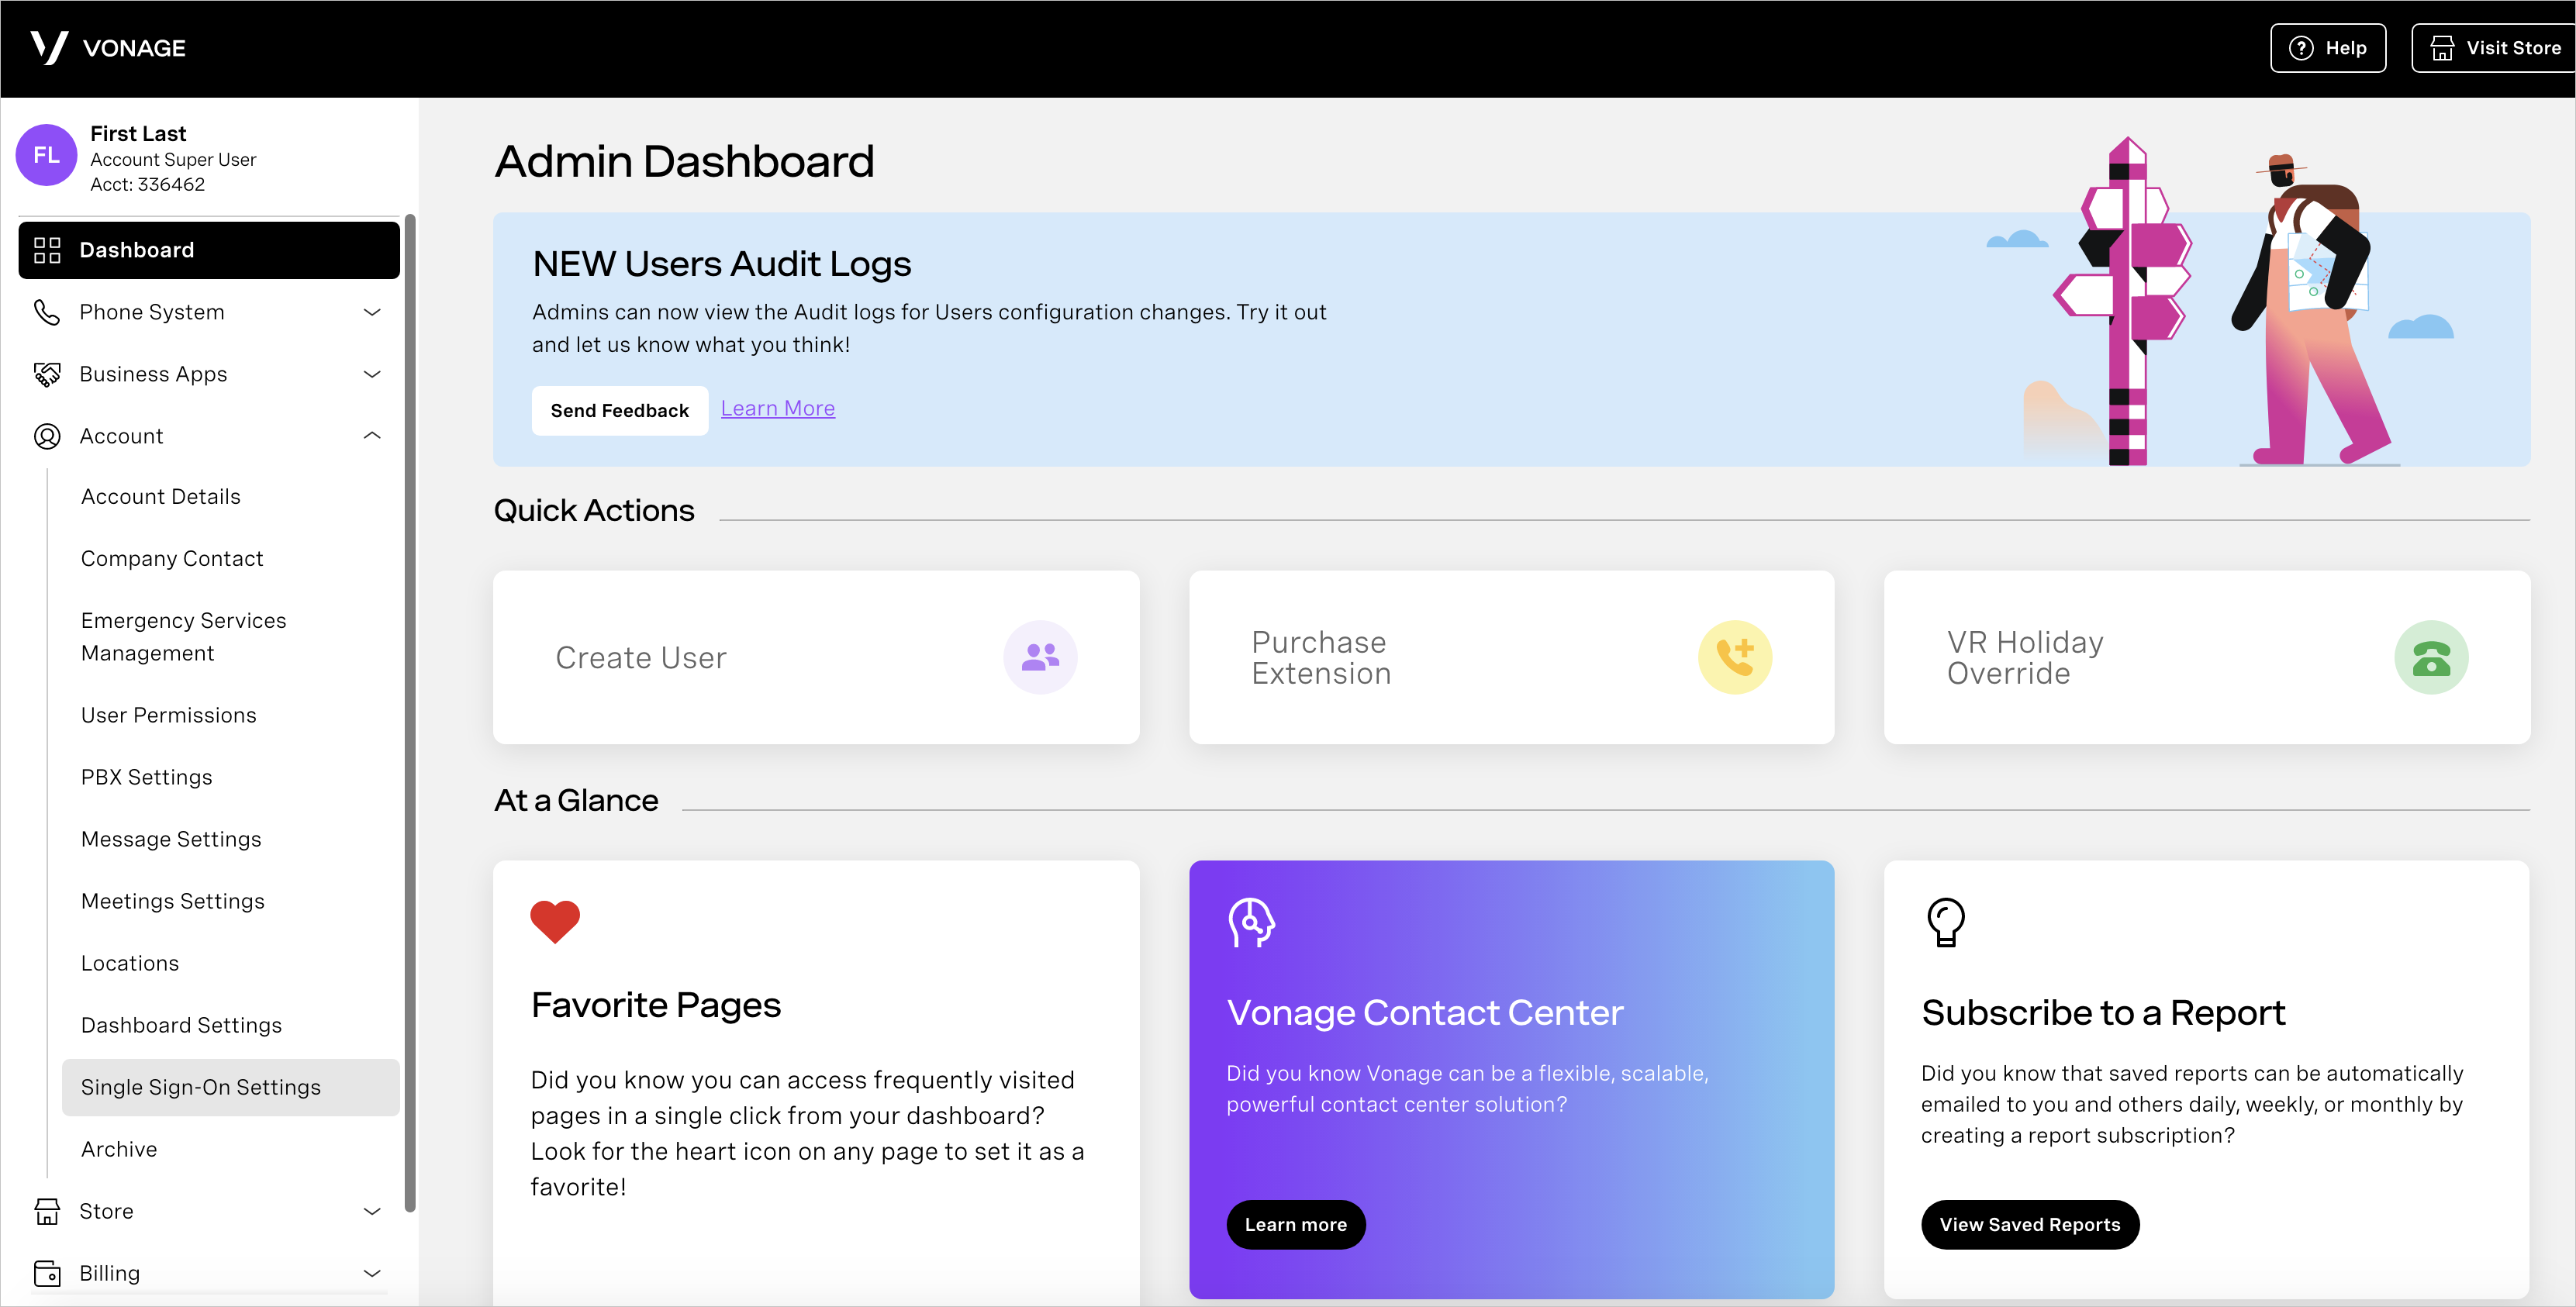Click the Help button in top bar
The height and width of the screenshot is (1307, 2576).
2328,47
